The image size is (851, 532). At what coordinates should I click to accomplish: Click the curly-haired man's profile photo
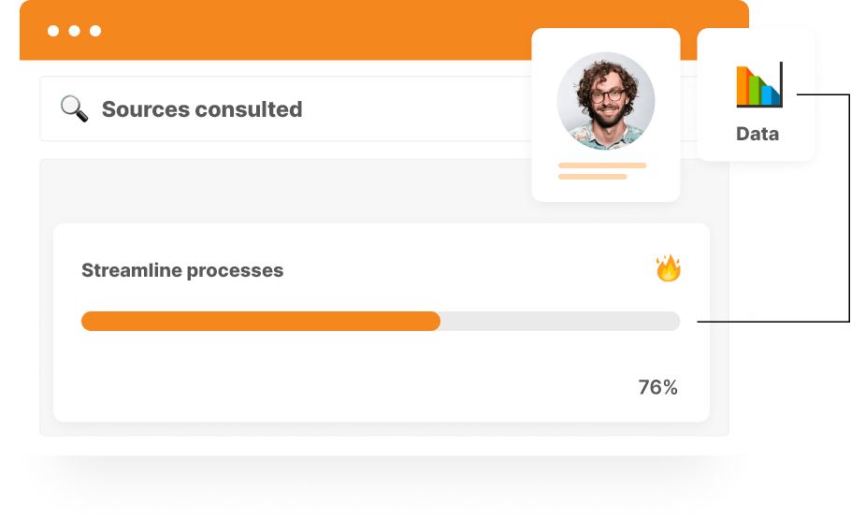click(606, 101)
